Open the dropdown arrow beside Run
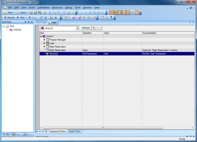 click(x=26, y=17)
